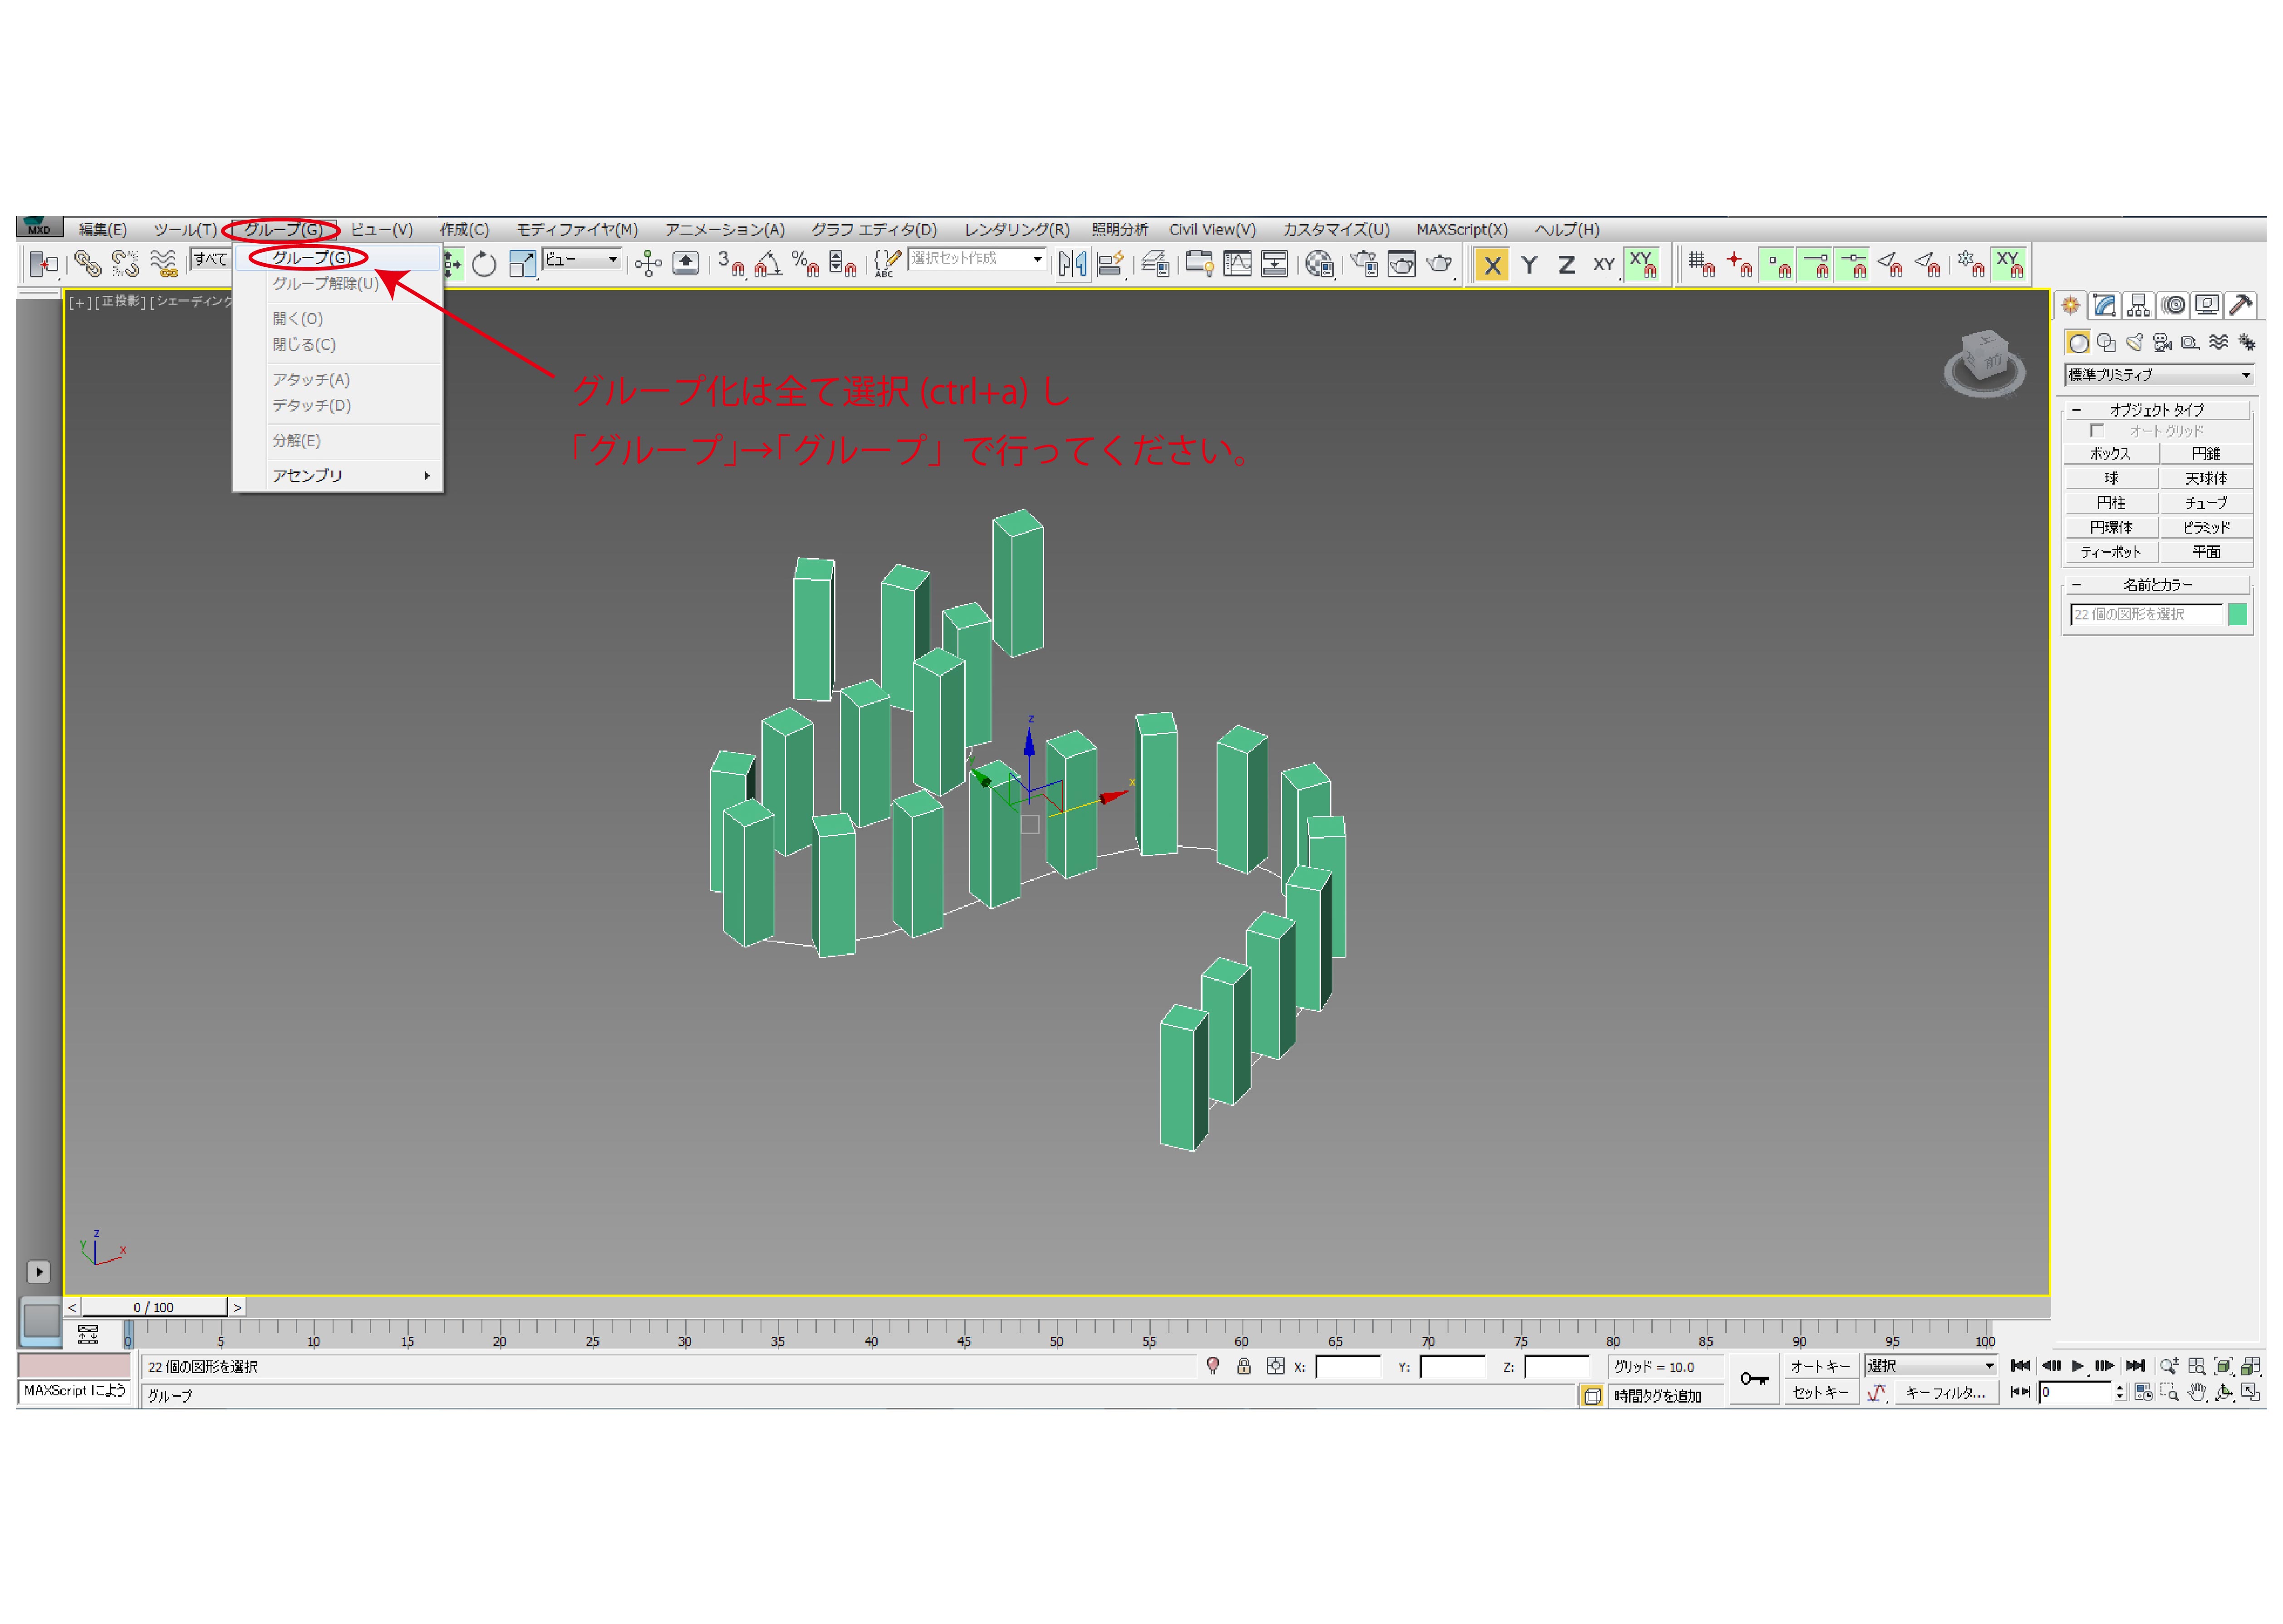Toggle the selection lock padlock icon

(x=1244, y=1366)
